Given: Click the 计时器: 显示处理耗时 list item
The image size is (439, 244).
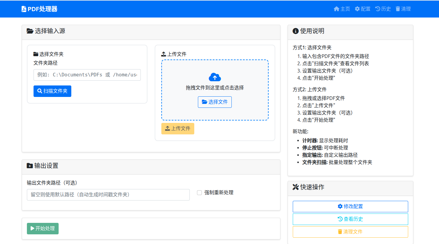Looking at the screenshot, I should point(325,141).
